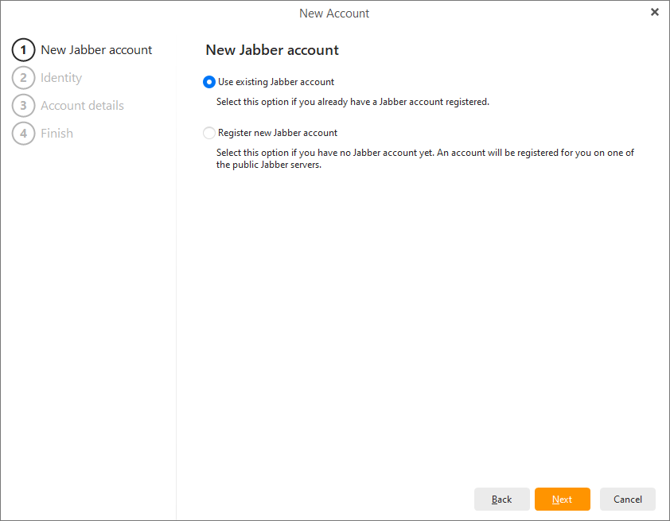Screen dimensions: 670x521
Task: Close the New Account dialog with X
Action: [654, 12]
